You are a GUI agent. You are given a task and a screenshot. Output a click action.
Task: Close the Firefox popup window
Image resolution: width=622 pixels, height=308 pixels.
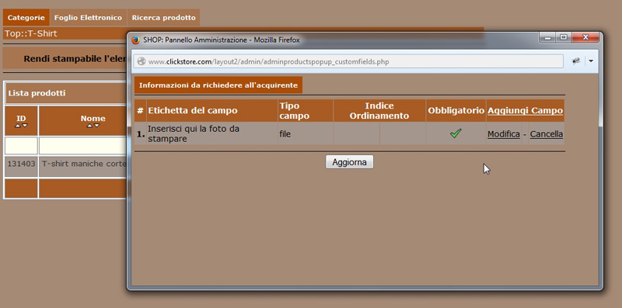pyautogui.click(x=585, y=37)
